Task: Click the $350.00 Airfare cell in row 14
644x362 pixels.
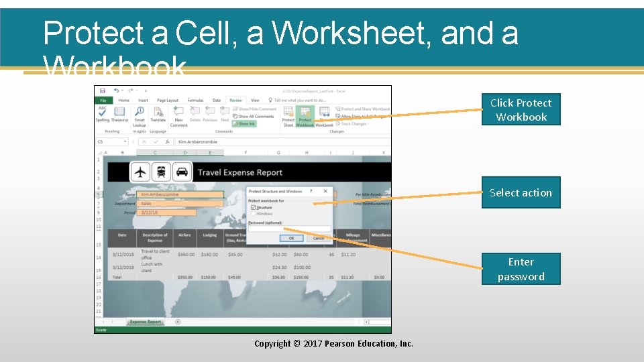Action: [186, 255]
